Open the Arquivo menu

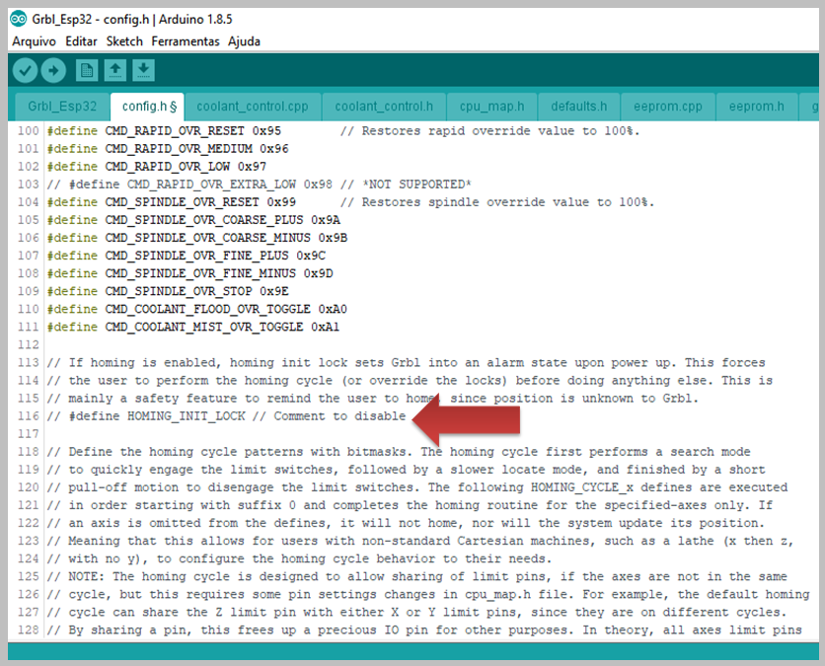35,41
